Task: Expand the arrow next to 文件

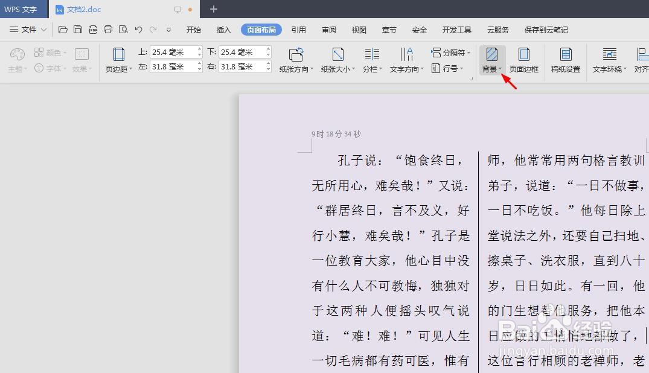Action: [x=43, y=30]
